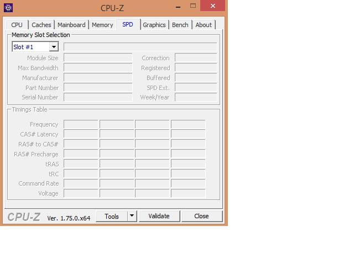This screenshot has height=279, width=354.
Task: Click the Module Size field
Action: [x=98, y=58]
